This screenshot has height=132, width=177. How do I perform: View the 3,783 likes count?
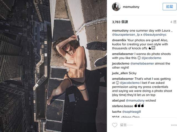tap(120, 22)
